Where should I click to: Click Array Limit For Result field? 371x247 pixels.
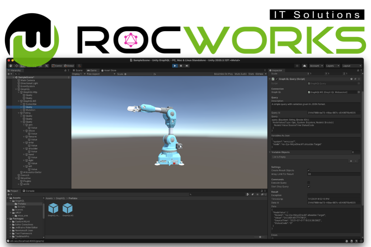(x=334, y=174)
